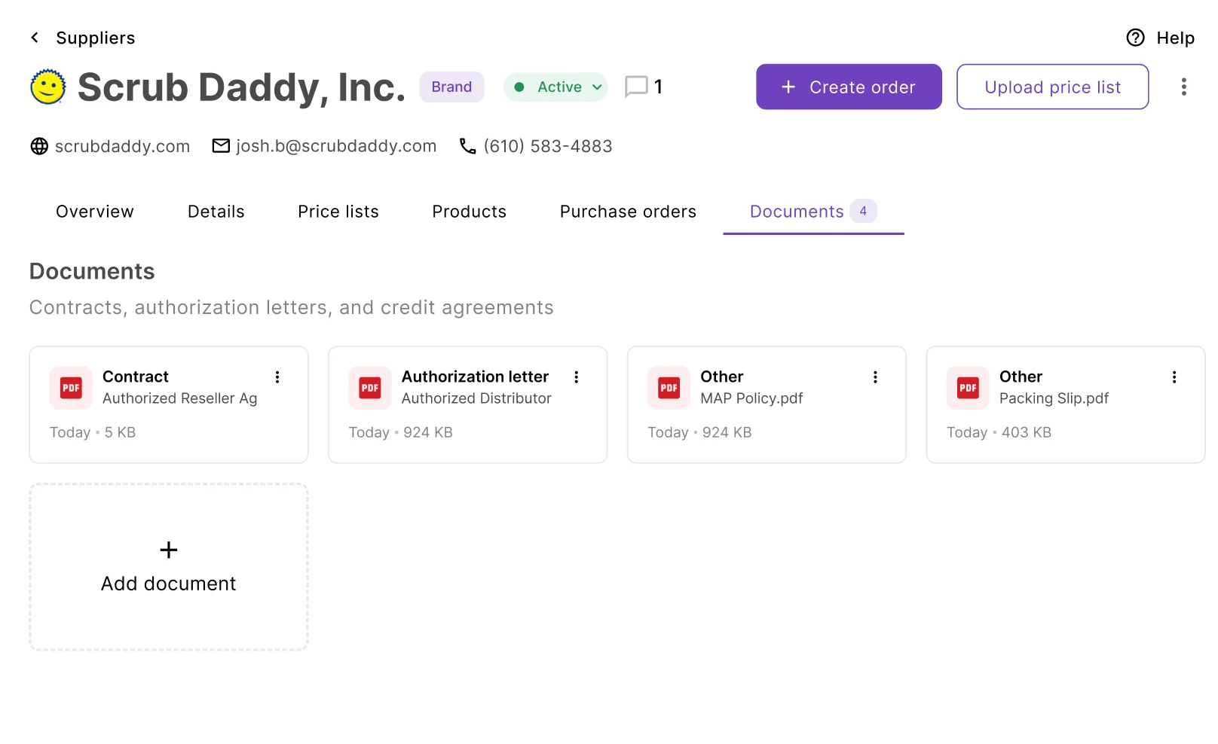Open the Purchase orders tab
1218x744 pixels.
pyautogui.click(x=628, y=212)
